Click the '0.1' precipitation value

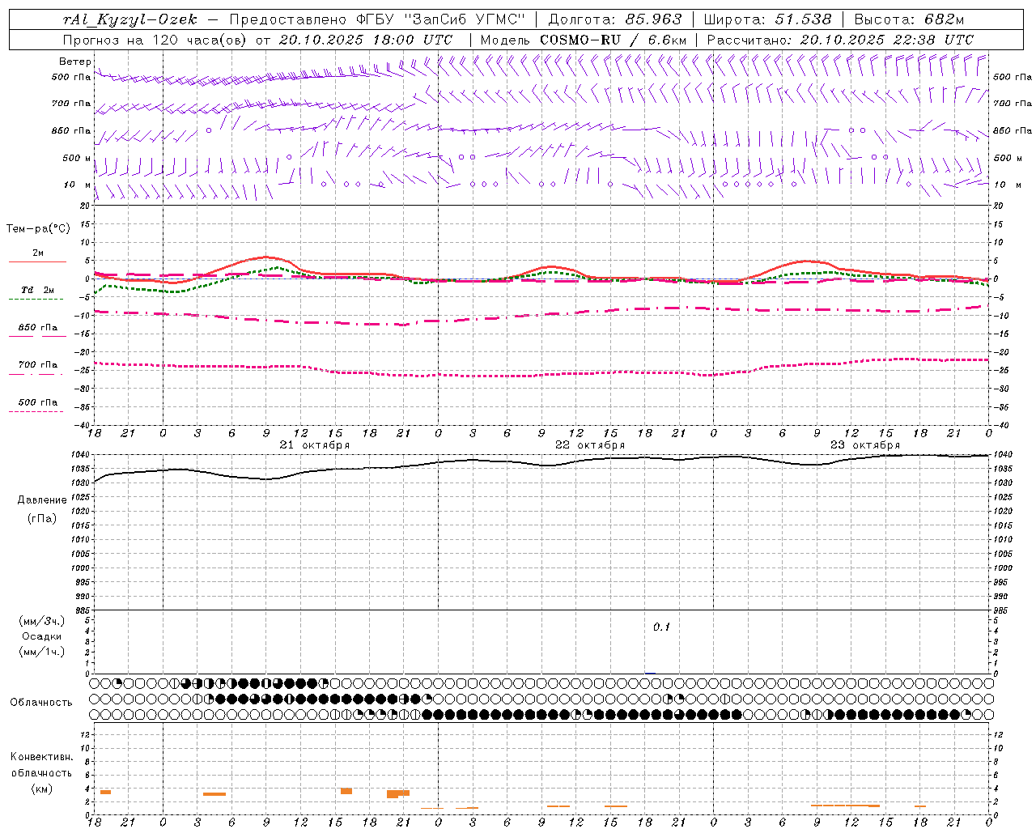(662, 627)
